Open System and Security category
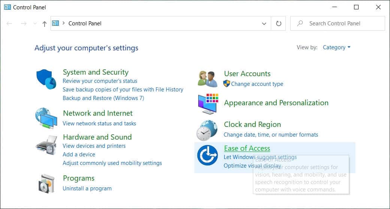Screen dimensions: 390x209 96,72
